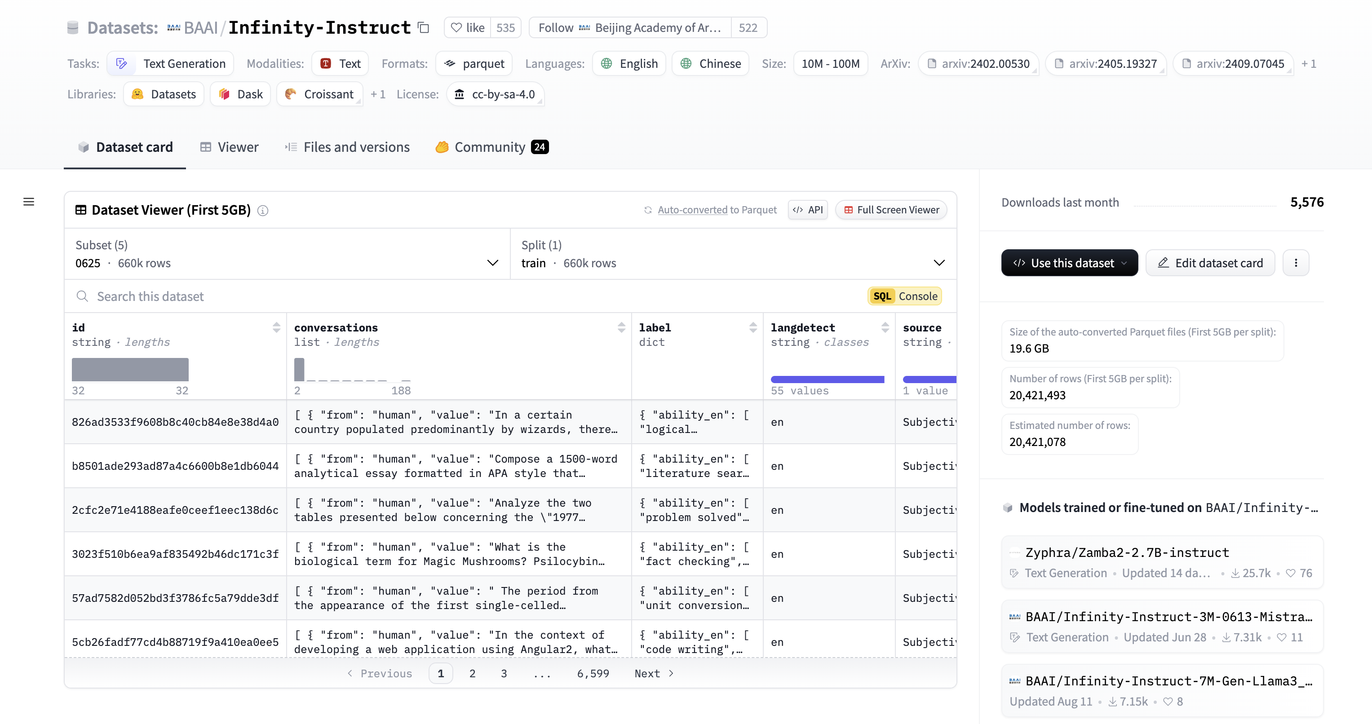
Task: Open the Croissant library tag
Action: (x=319, y=94)
